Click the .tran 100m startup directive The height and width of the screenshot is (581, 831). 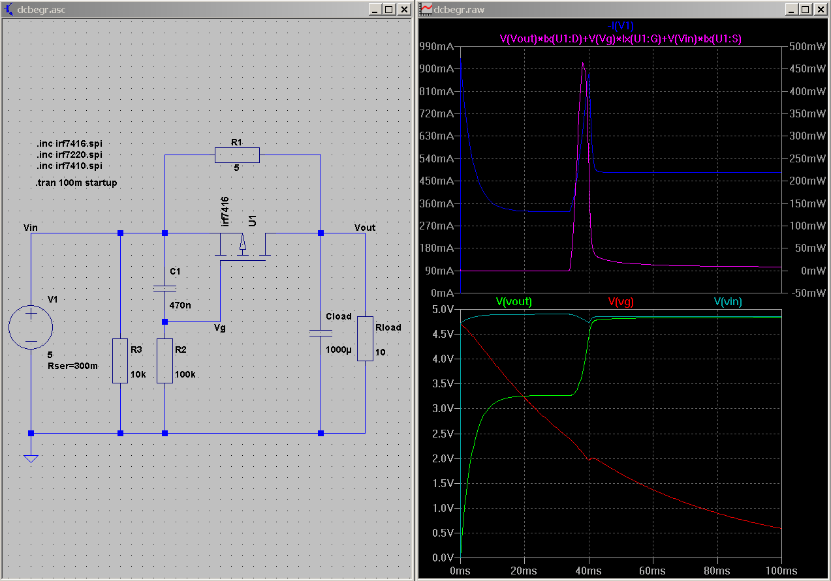[x=76, y=183]
